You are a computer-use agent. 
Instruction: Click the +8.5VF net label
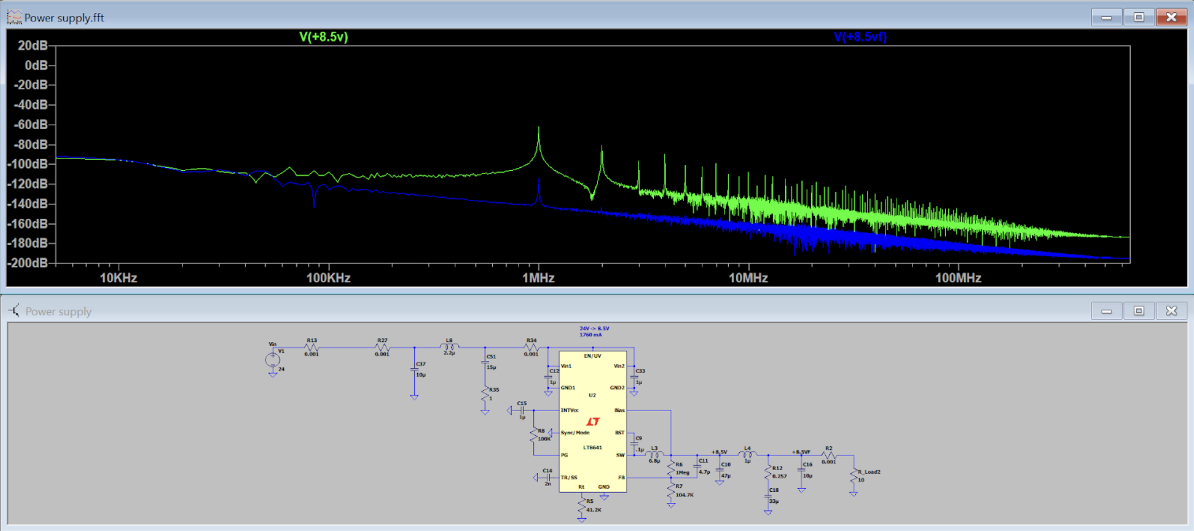[801, 451]
